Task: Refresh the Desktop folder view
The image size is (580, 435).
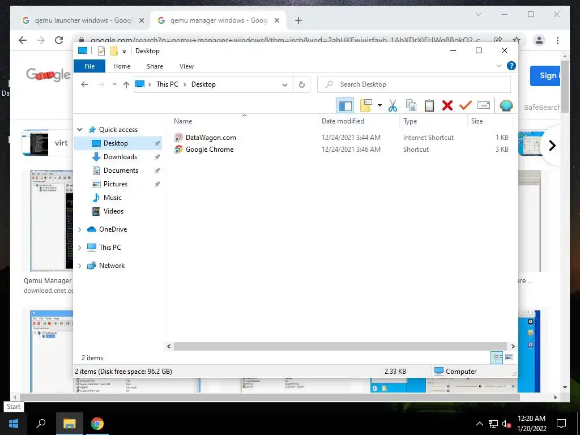Action: click(x=302, y=85)
